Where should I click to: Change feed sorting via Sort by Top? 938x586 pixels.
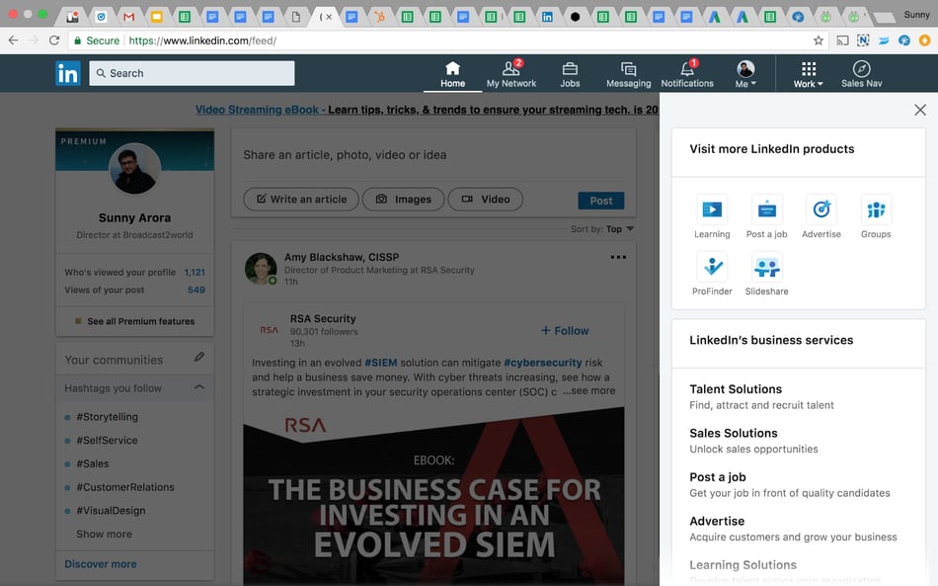pos(602,229)
